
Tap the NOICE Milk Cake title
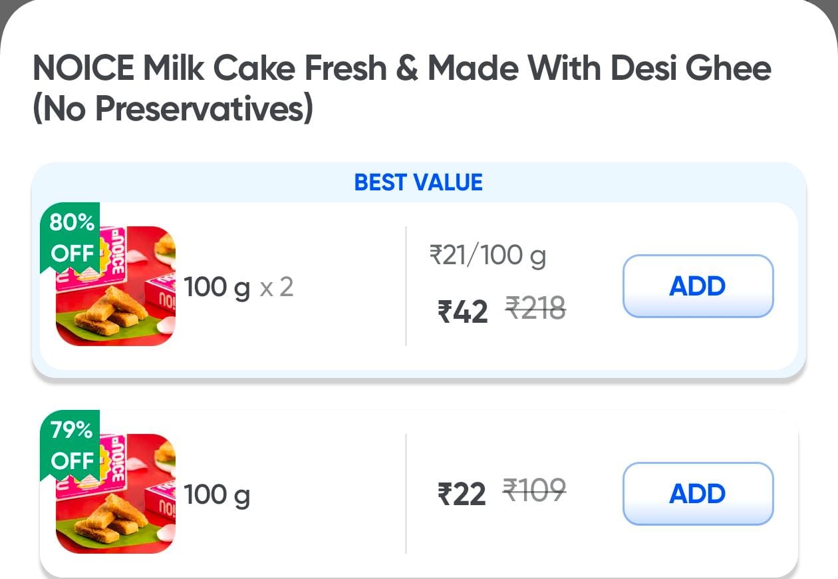(x=402, y=69)
